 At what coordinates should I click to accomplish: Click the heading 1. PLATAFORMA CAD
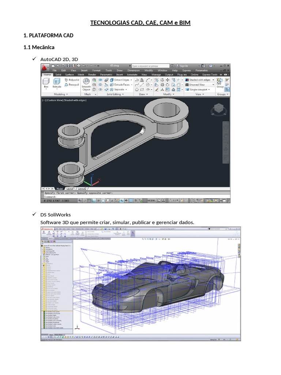tap(48, 36)
